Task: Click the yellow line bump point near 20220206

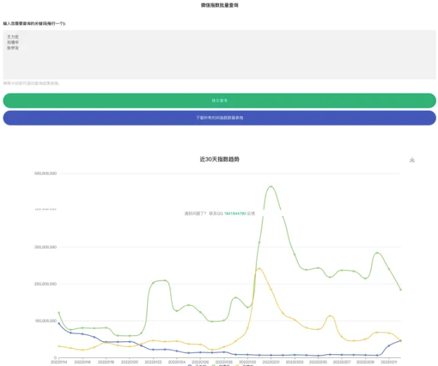Action: click(x=330, y=316)
